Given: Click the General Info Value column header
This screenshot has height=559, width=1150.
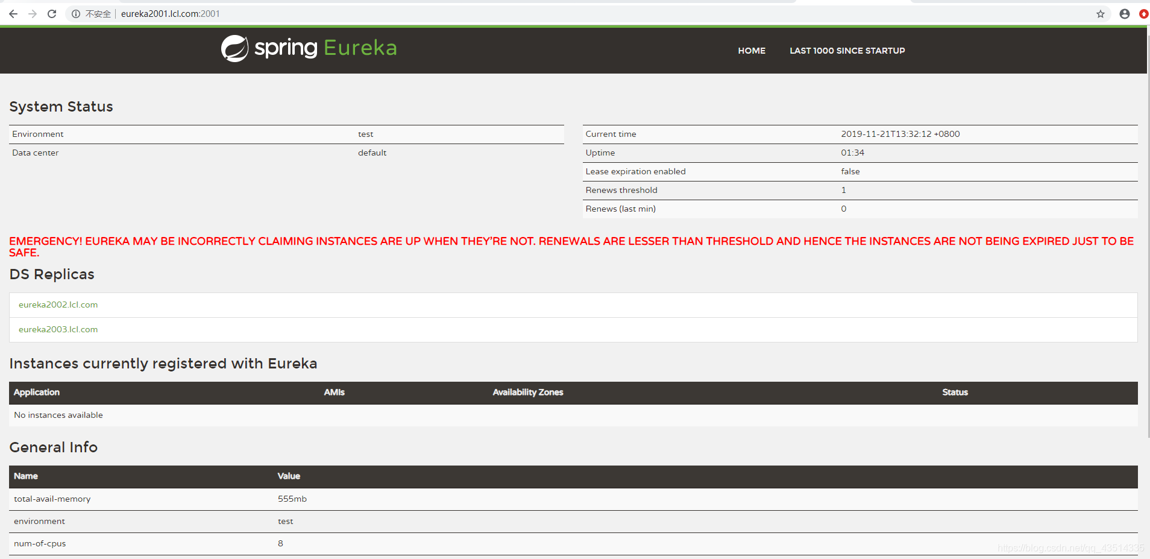Looking at the screenshot, I should click(289, 476).
